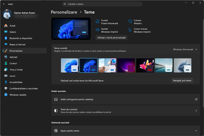Open the Jocuri settings page
The image size is (204, 136).
click(25, 76)
